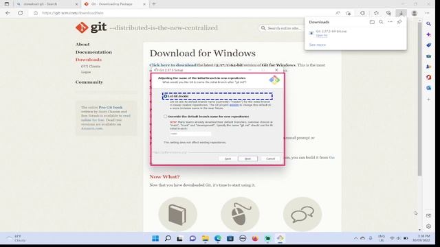The height and width of the screenshot is (247, 440).
Task: Click the browser extensions refresh-shaped icon
Action: [362, 13]
